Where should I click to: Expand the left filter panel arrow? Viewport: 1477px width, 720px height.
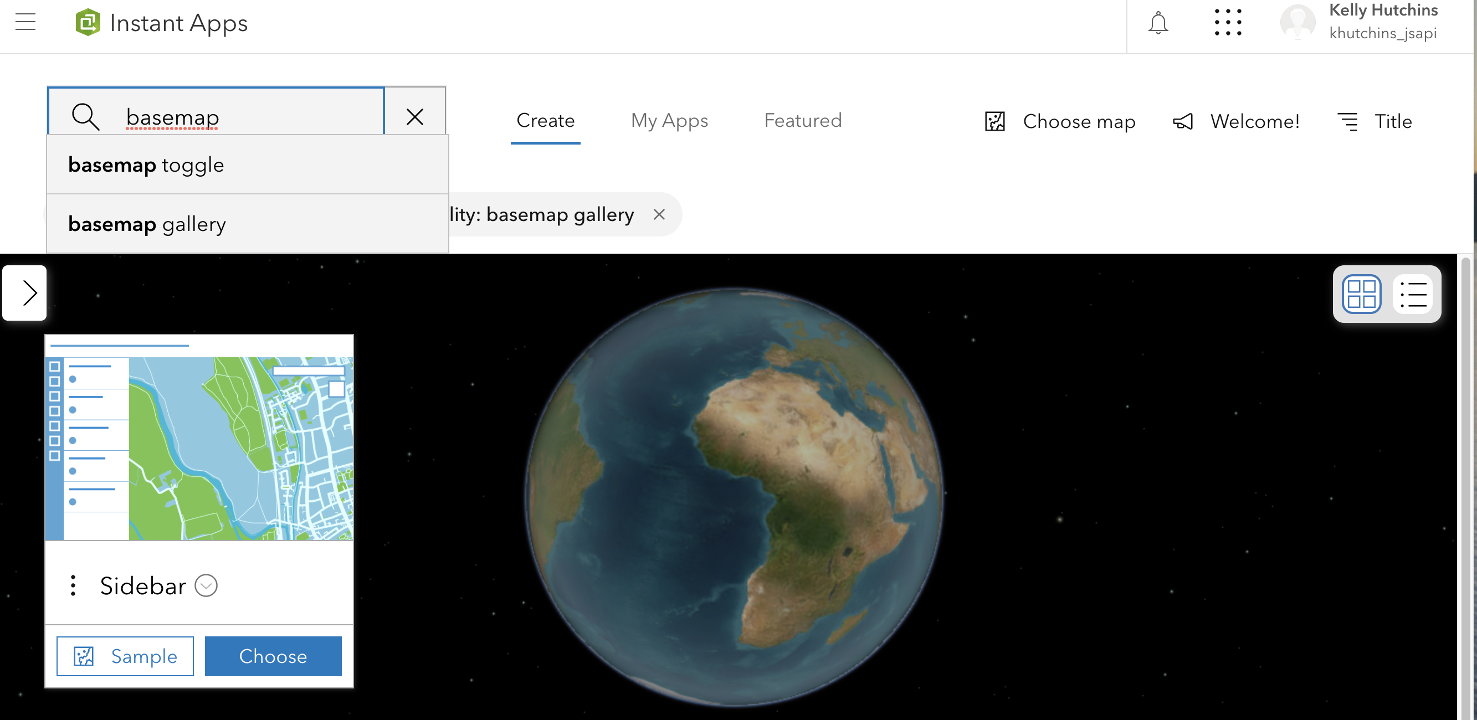[25, 293]
